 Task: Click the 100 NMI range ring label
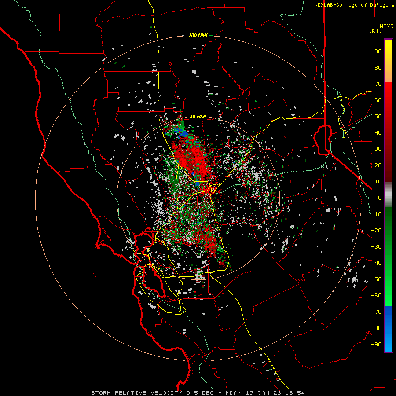click(x=198, y=35)
